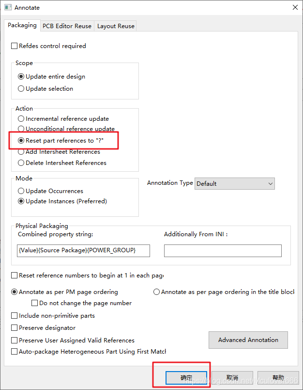Enable Refdes control required checkbox
The image size is (303, 390).
pyautogui.click(x=15, y=46)
